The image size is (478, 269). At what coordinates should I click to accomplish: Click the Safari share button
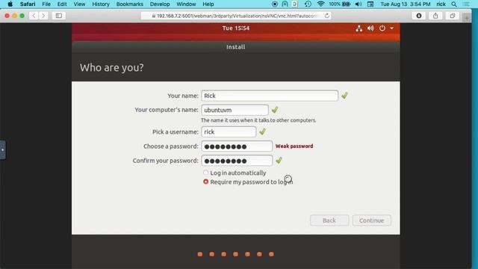pyautogui.click(x=435, y=16)
